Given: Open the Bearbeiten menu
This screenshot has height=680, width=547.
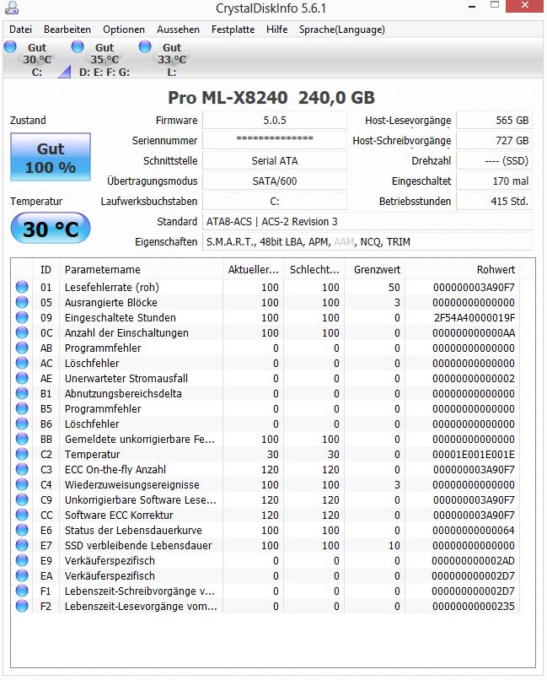Looking at the screenshot, I should 67,30.
